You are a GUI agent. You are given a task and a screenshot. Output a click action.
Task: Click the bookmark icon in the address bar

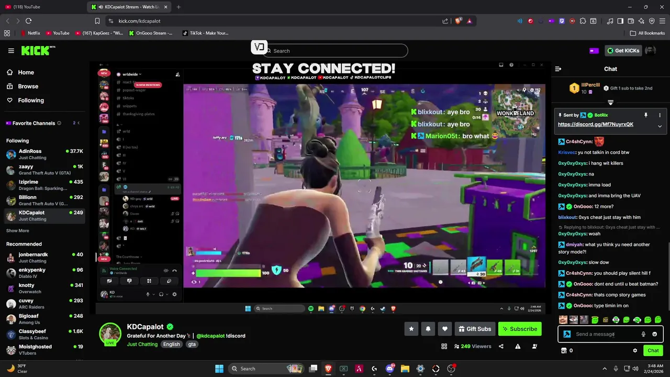97,21
